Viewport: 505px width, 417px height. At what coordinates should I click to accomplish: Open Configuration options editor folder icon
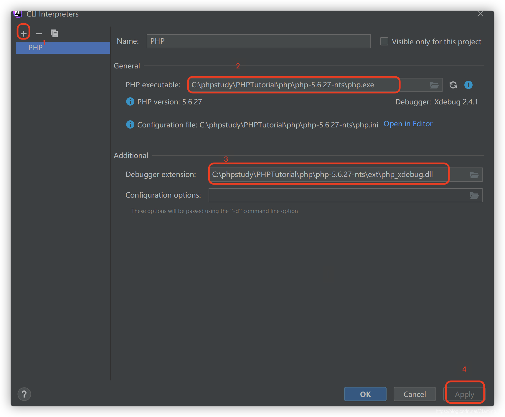pyautogui.click(x=474, y=196)
